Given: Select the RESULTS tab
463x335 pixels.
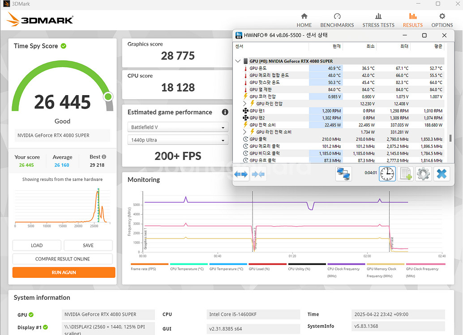Looking at the screenshot, I should [413, 21].
